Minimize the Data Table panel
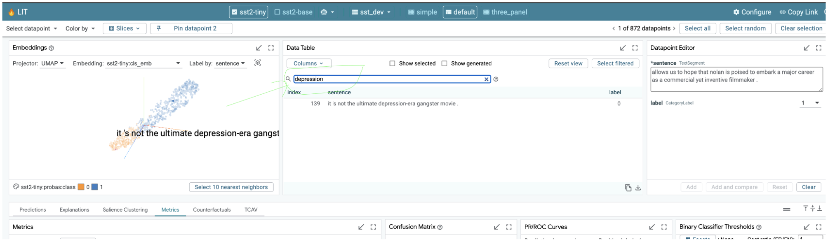The width and height of the screenshot is (828, 242). (623, 48)
